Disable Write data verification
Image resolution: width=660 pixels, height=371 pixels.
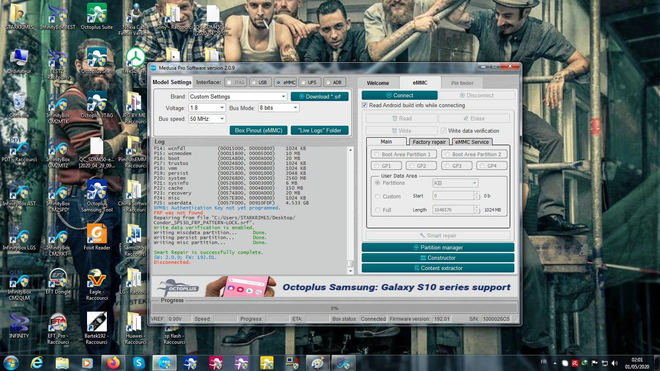point(443,131)
